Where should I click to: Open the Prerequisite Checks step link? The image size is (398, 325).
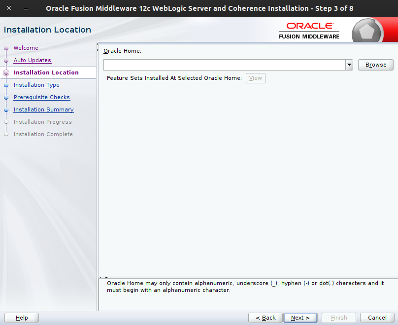tap(41, 97)
